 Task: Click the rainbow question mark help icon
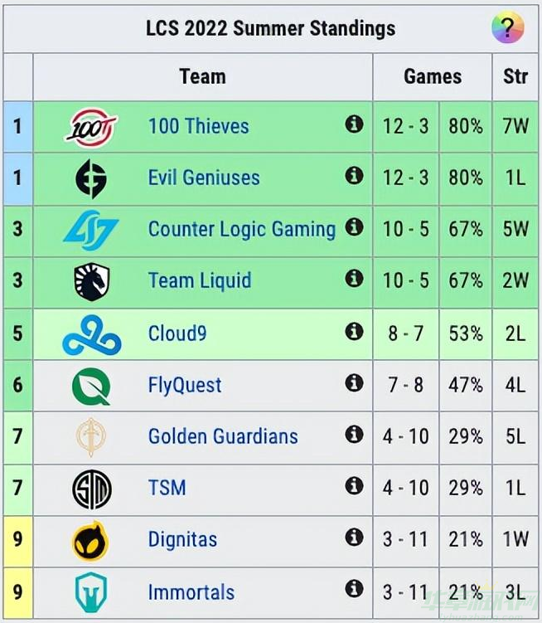508,27
